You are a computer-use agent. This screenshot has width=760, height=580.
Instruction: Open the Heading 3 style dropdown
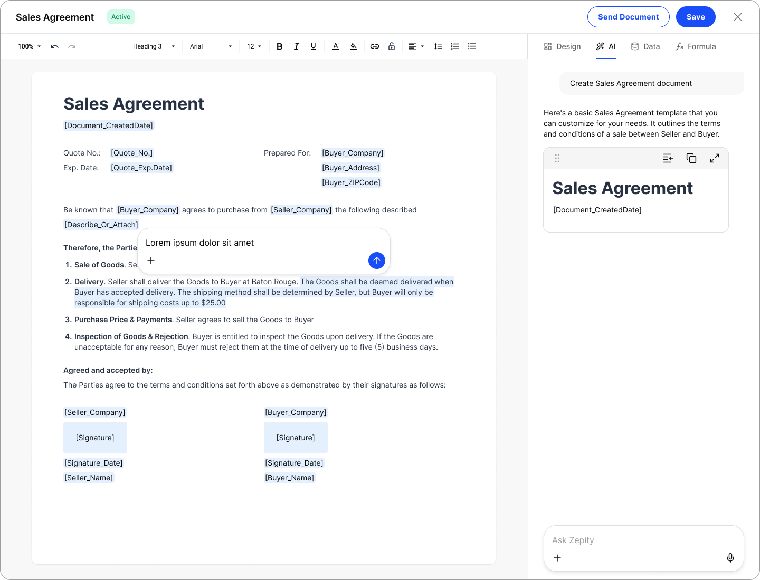pos(154,46)
